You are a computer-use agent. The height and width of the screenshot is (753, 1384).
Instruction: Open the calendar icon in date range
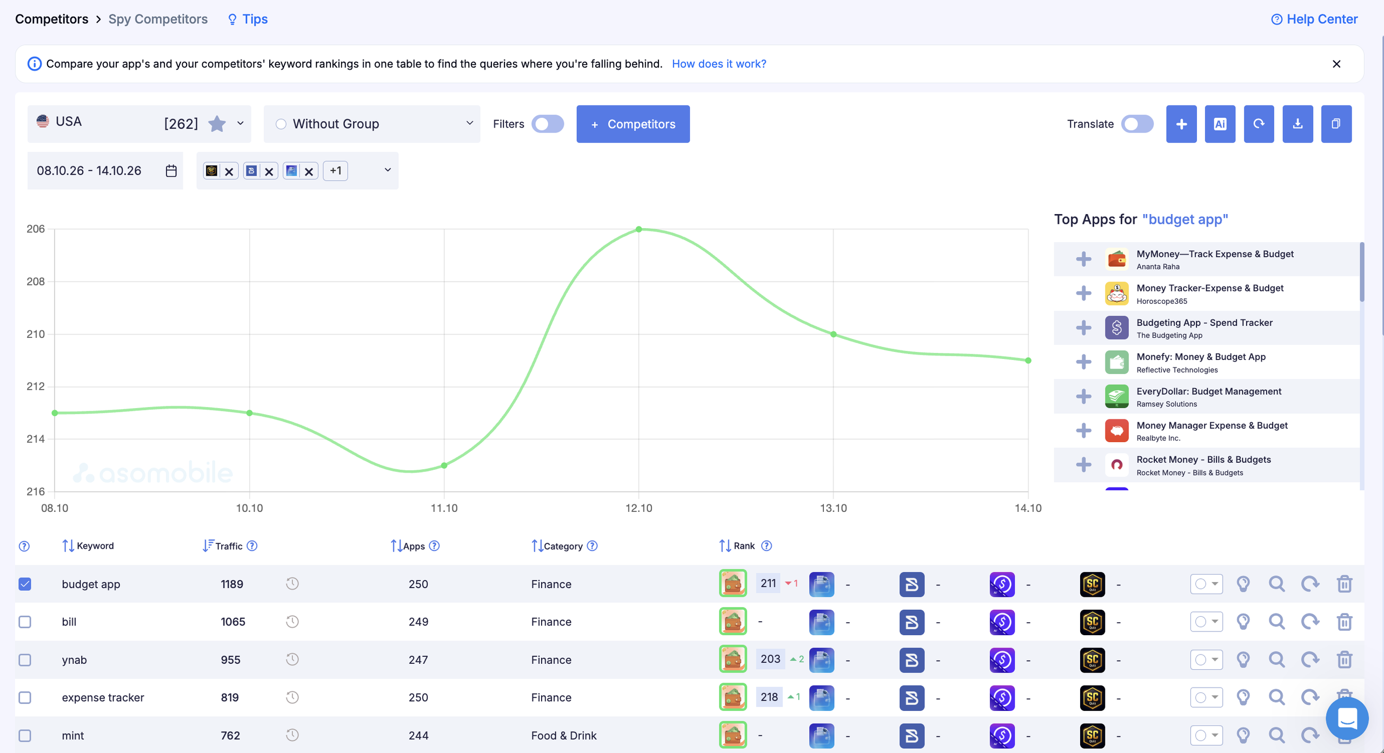[x=171, y=171]
